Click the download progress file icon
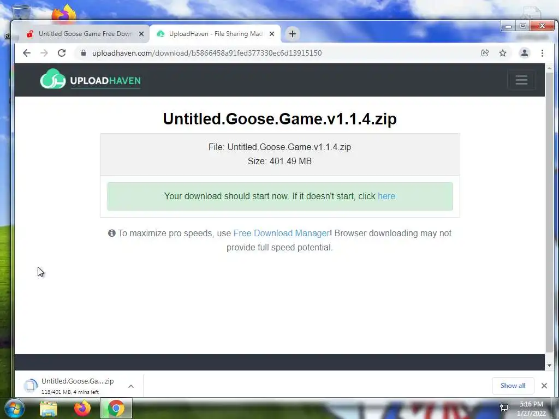559x419 pixels. (x=31, y=386)
